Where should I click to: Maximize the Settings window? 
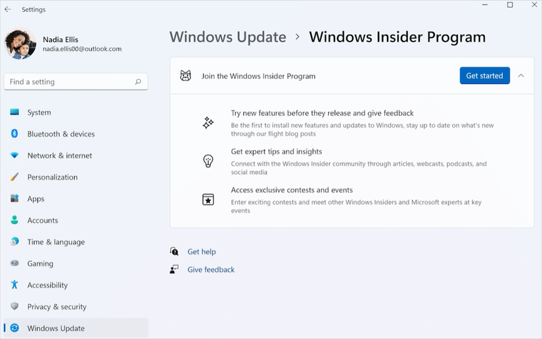510,5
